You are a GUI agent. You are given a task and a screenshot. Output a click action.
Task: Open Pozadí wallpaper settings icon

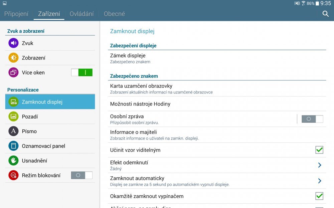click(13, 116)
